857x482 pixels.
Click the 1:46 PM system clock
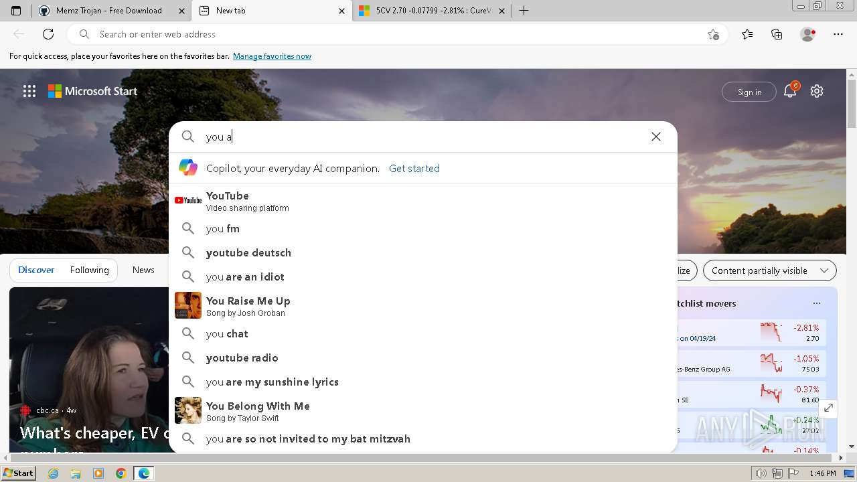tap(822, 473)
